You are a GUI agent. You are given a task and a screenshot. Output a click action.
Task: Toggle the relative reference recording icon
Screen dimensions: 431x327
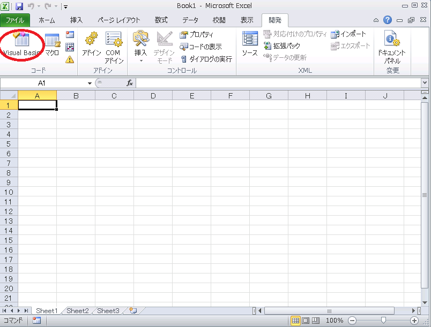pos(70,47)
